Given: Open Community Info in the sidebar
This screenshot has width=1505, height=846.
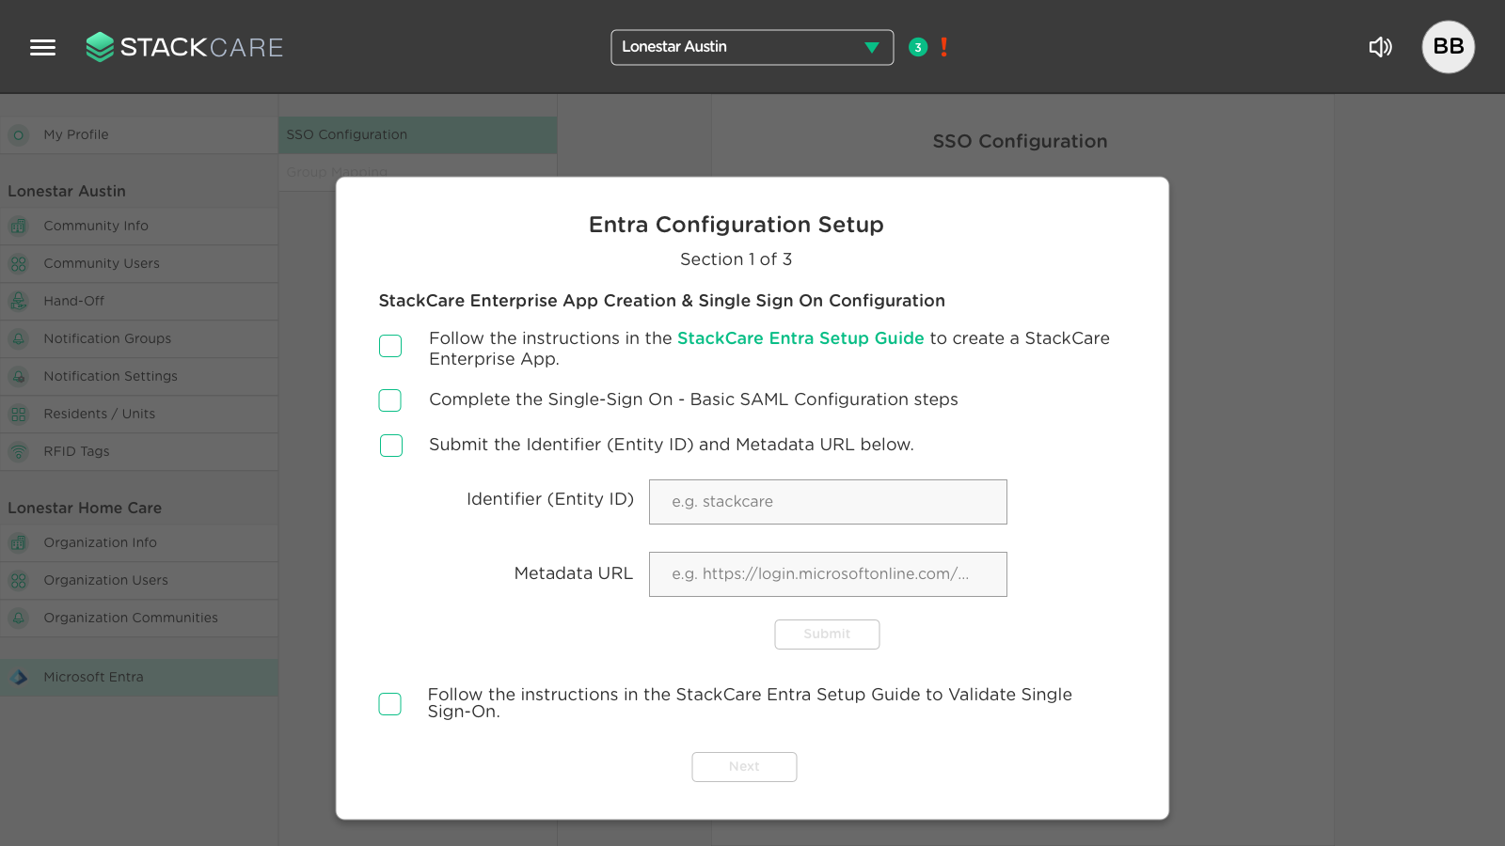Looking at the screenshot, I should coord(139,227).
